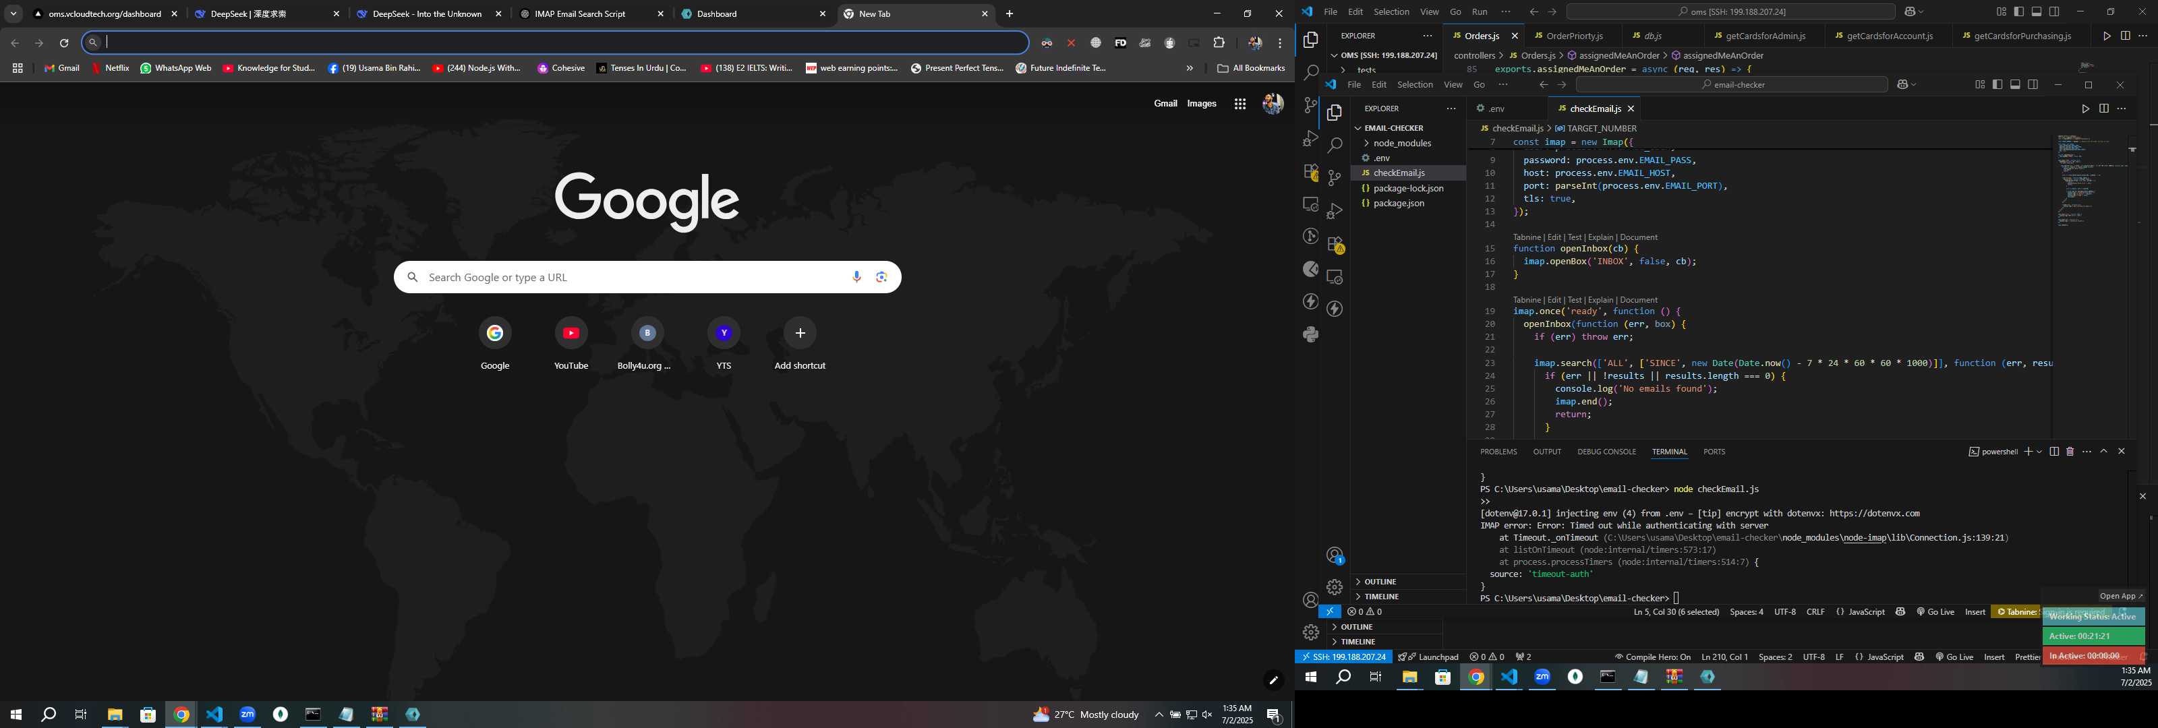This screenshot has width=2158, height=728.
Task: Run checkEmail.js with the play icon
Action: pyautogui.click(x=2085, y=109)
